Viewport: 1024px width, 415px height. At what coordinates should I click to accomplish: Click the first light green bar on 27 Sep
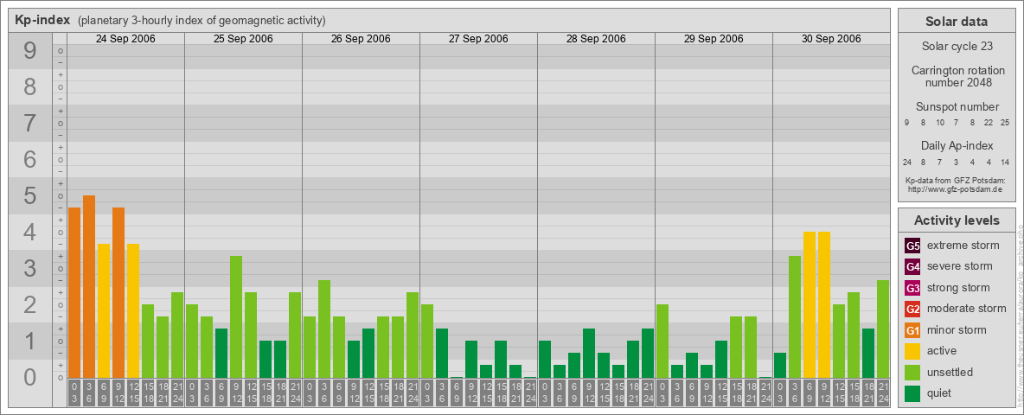pyautogui.click(x=427, y=341)
